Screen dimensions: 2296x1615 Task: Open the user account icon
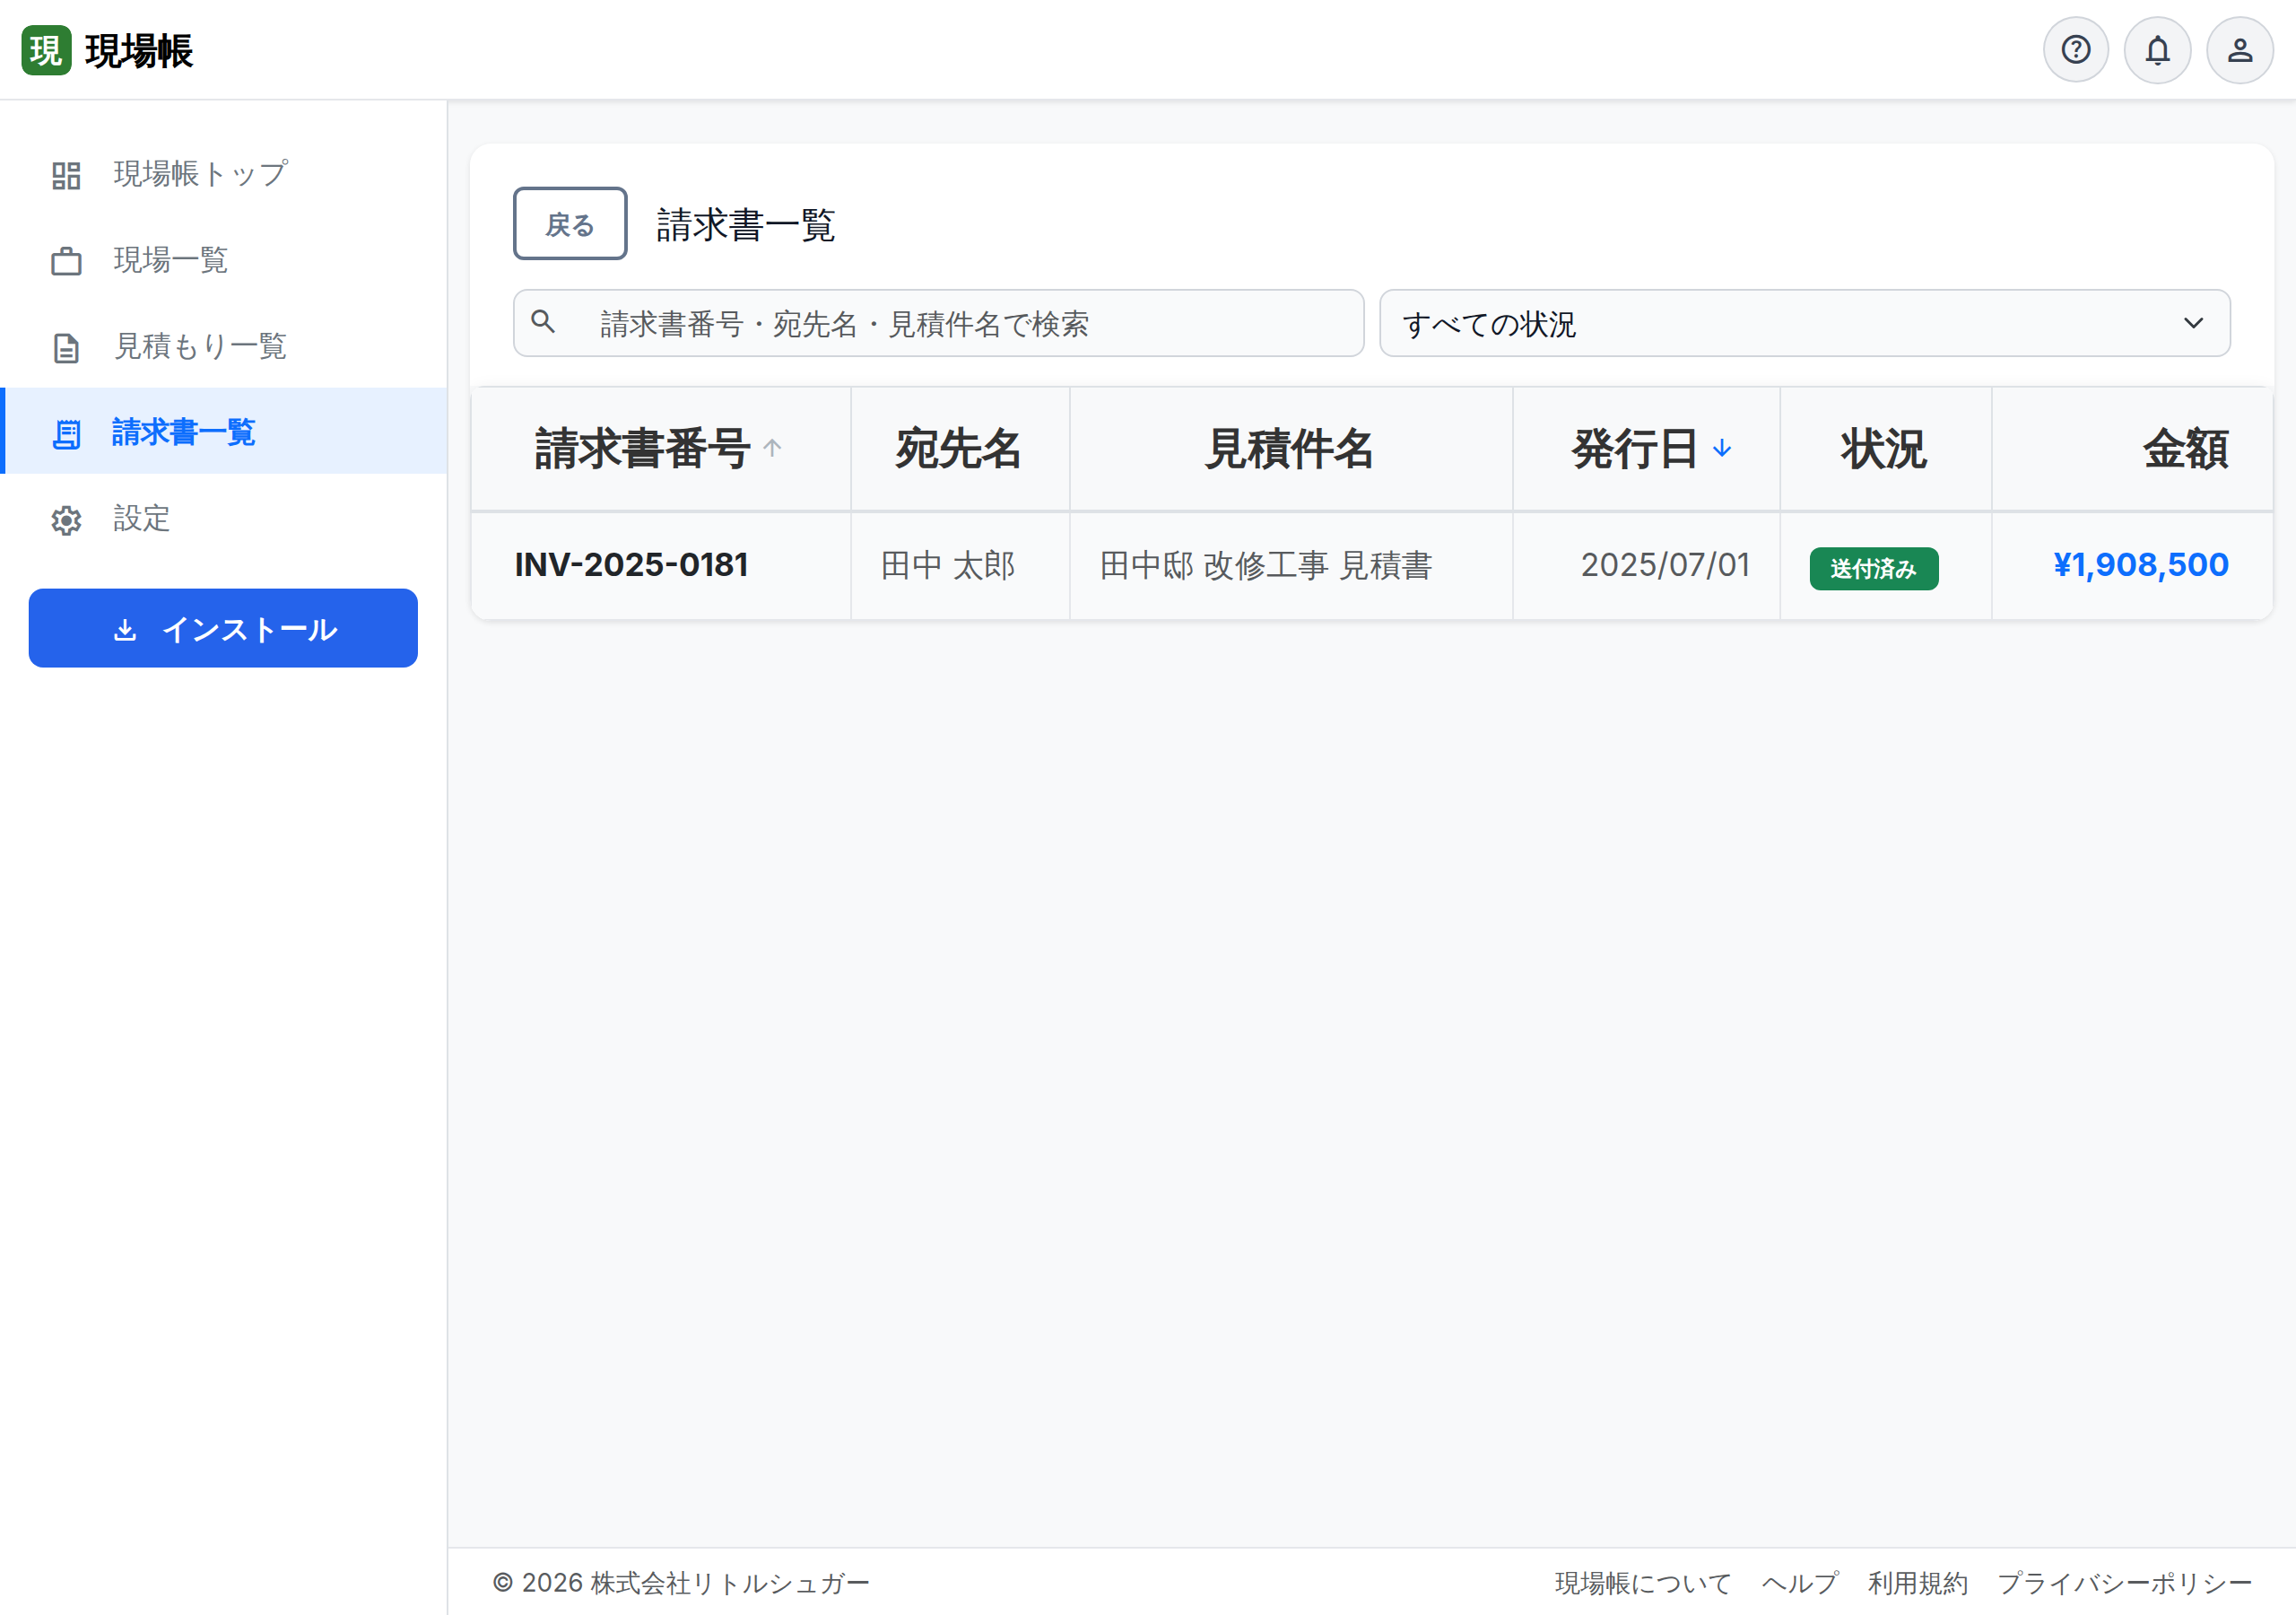[x=2240, y=50]
